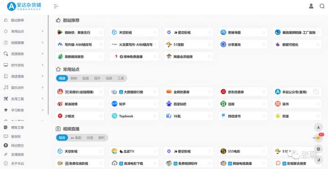Select the 动漫 tab under 视频直播
Screen dimensions: 328x169
coord(90,138)
